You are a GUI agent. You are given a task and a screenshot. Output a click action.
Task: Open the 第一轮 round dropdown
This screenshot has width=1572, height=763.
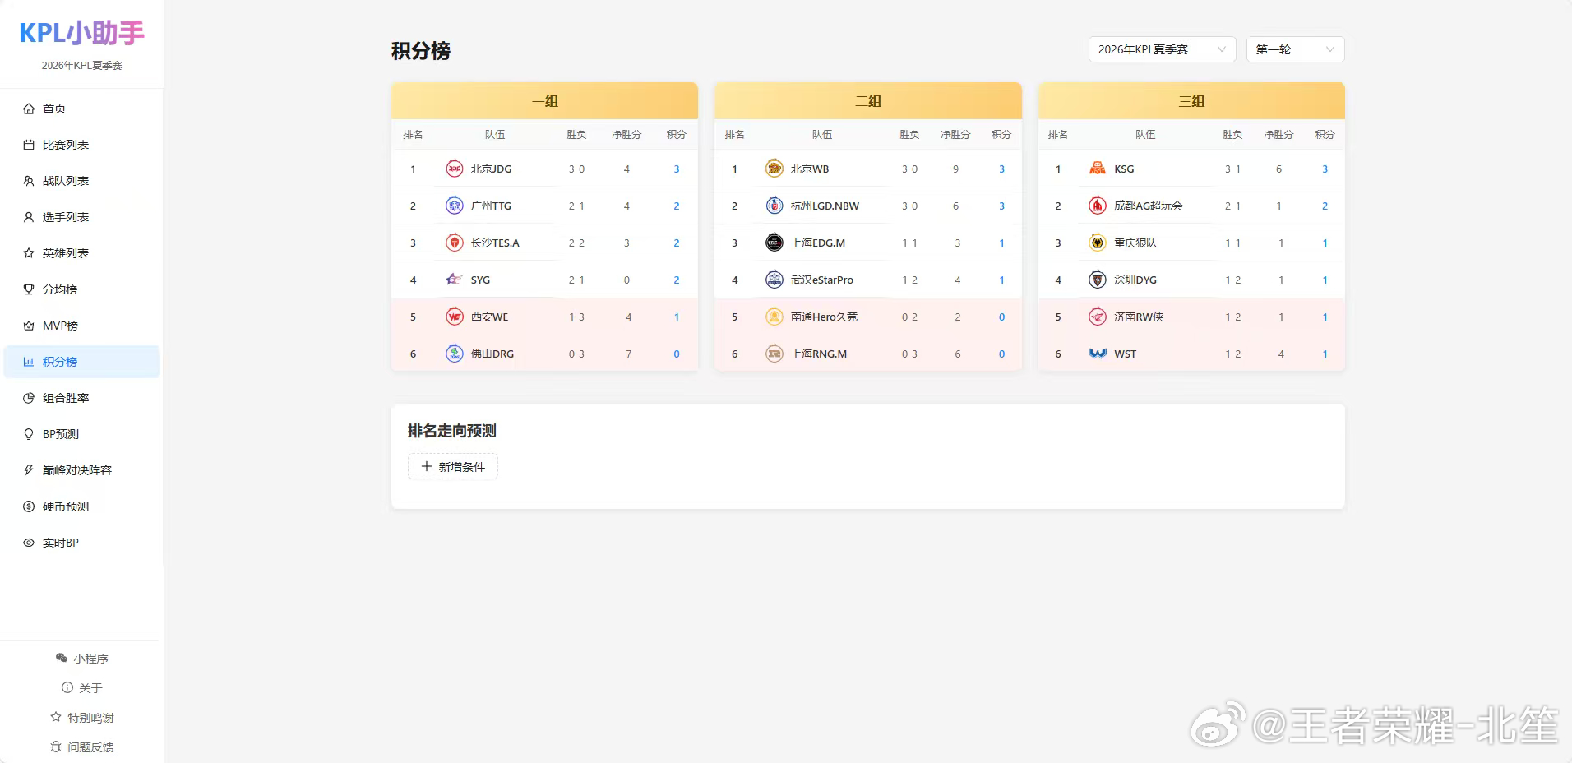pos(1295,49)
